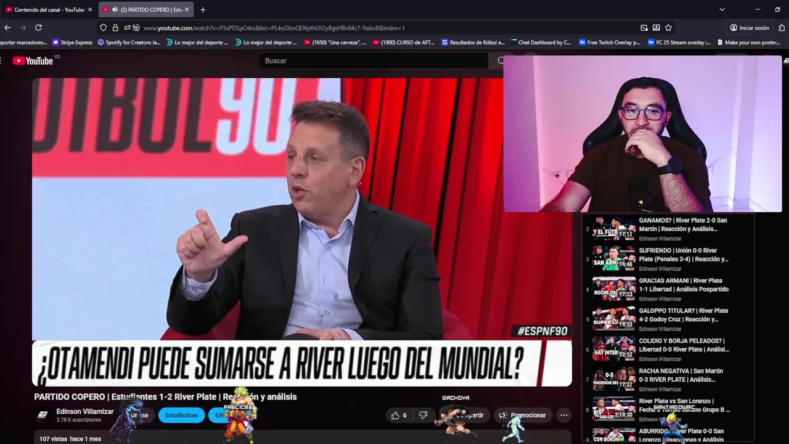
Task: Click the Promocionar button
Action: (522, 415)
